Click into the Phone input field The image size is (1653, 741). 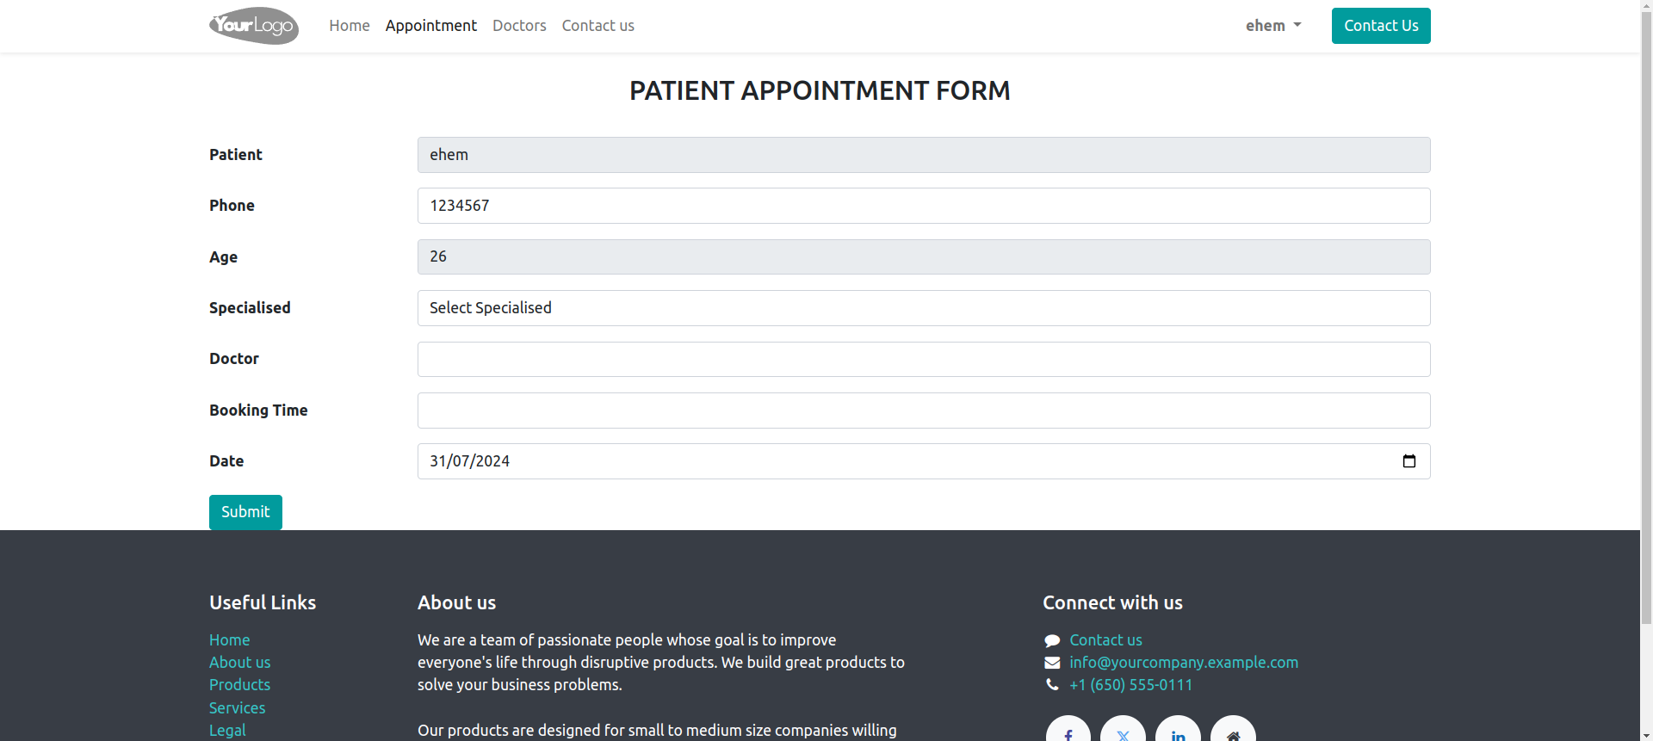click(x=924, y=206)
